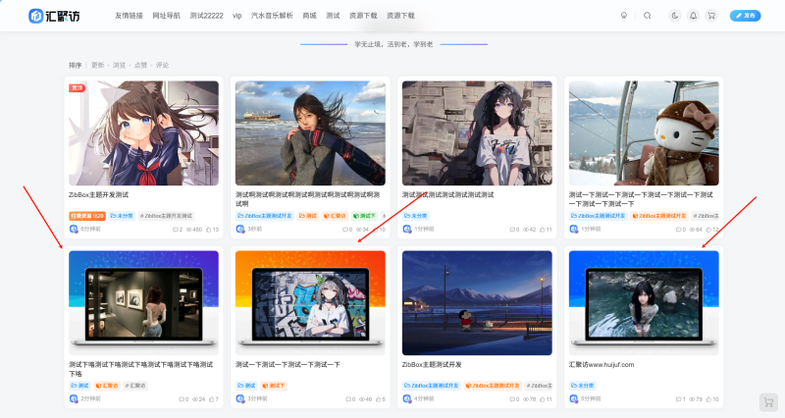Image resolution: width=785 pixels, height=418 pixels.
Task: Click the location pin icon in header
Action: (x=623, y=16)
